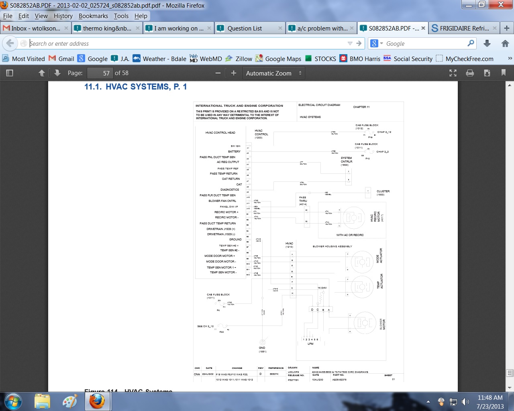Click the Go arrow in address bar

(x=359, y=43)
